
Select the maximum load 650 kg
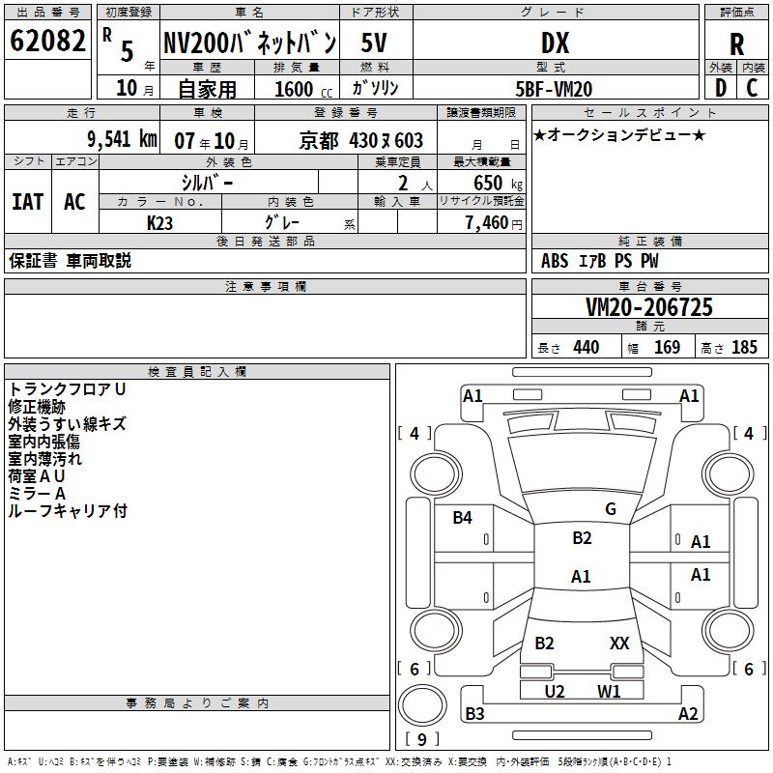point(498,183)
